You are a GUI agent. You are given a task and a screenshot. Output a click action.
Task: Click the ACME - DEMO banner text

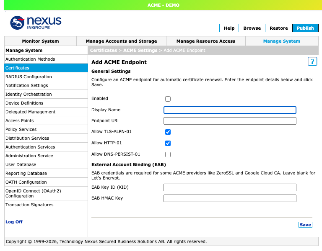164,5
